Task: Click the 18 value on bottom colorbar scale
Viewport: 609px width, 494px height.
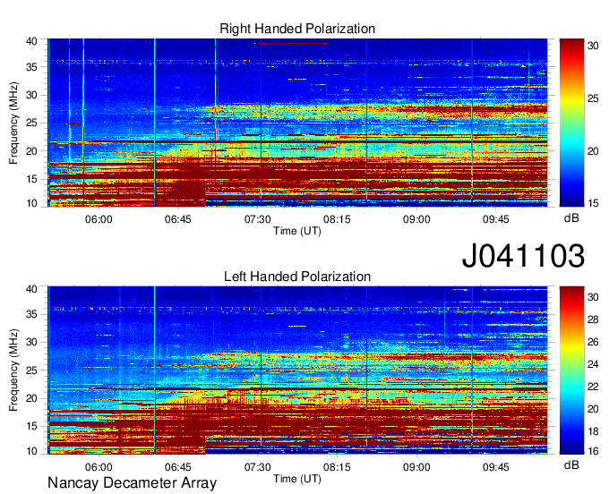Action: [x=593, y=431]
